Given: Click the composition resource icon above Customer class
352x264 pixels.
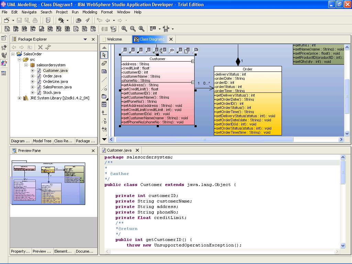Looking at the screenshot, I should point(140,50).
